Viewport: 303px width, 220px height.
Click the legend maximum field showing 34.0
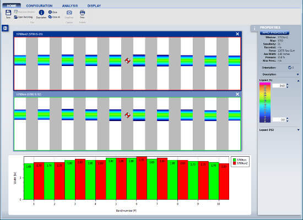coord(279,86)
